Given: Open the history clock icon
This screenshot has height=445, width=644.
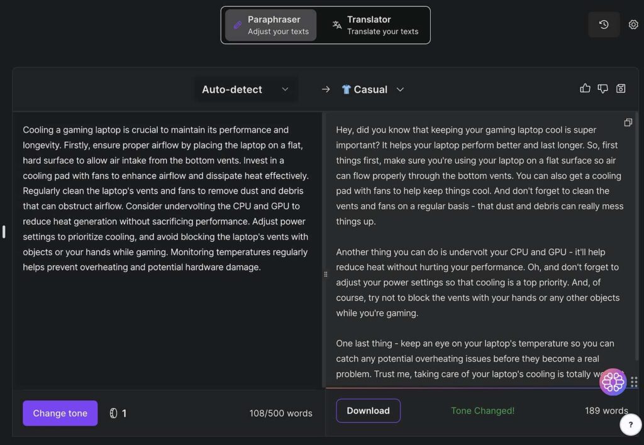Looking at the screenshot, I should (604, 25).
